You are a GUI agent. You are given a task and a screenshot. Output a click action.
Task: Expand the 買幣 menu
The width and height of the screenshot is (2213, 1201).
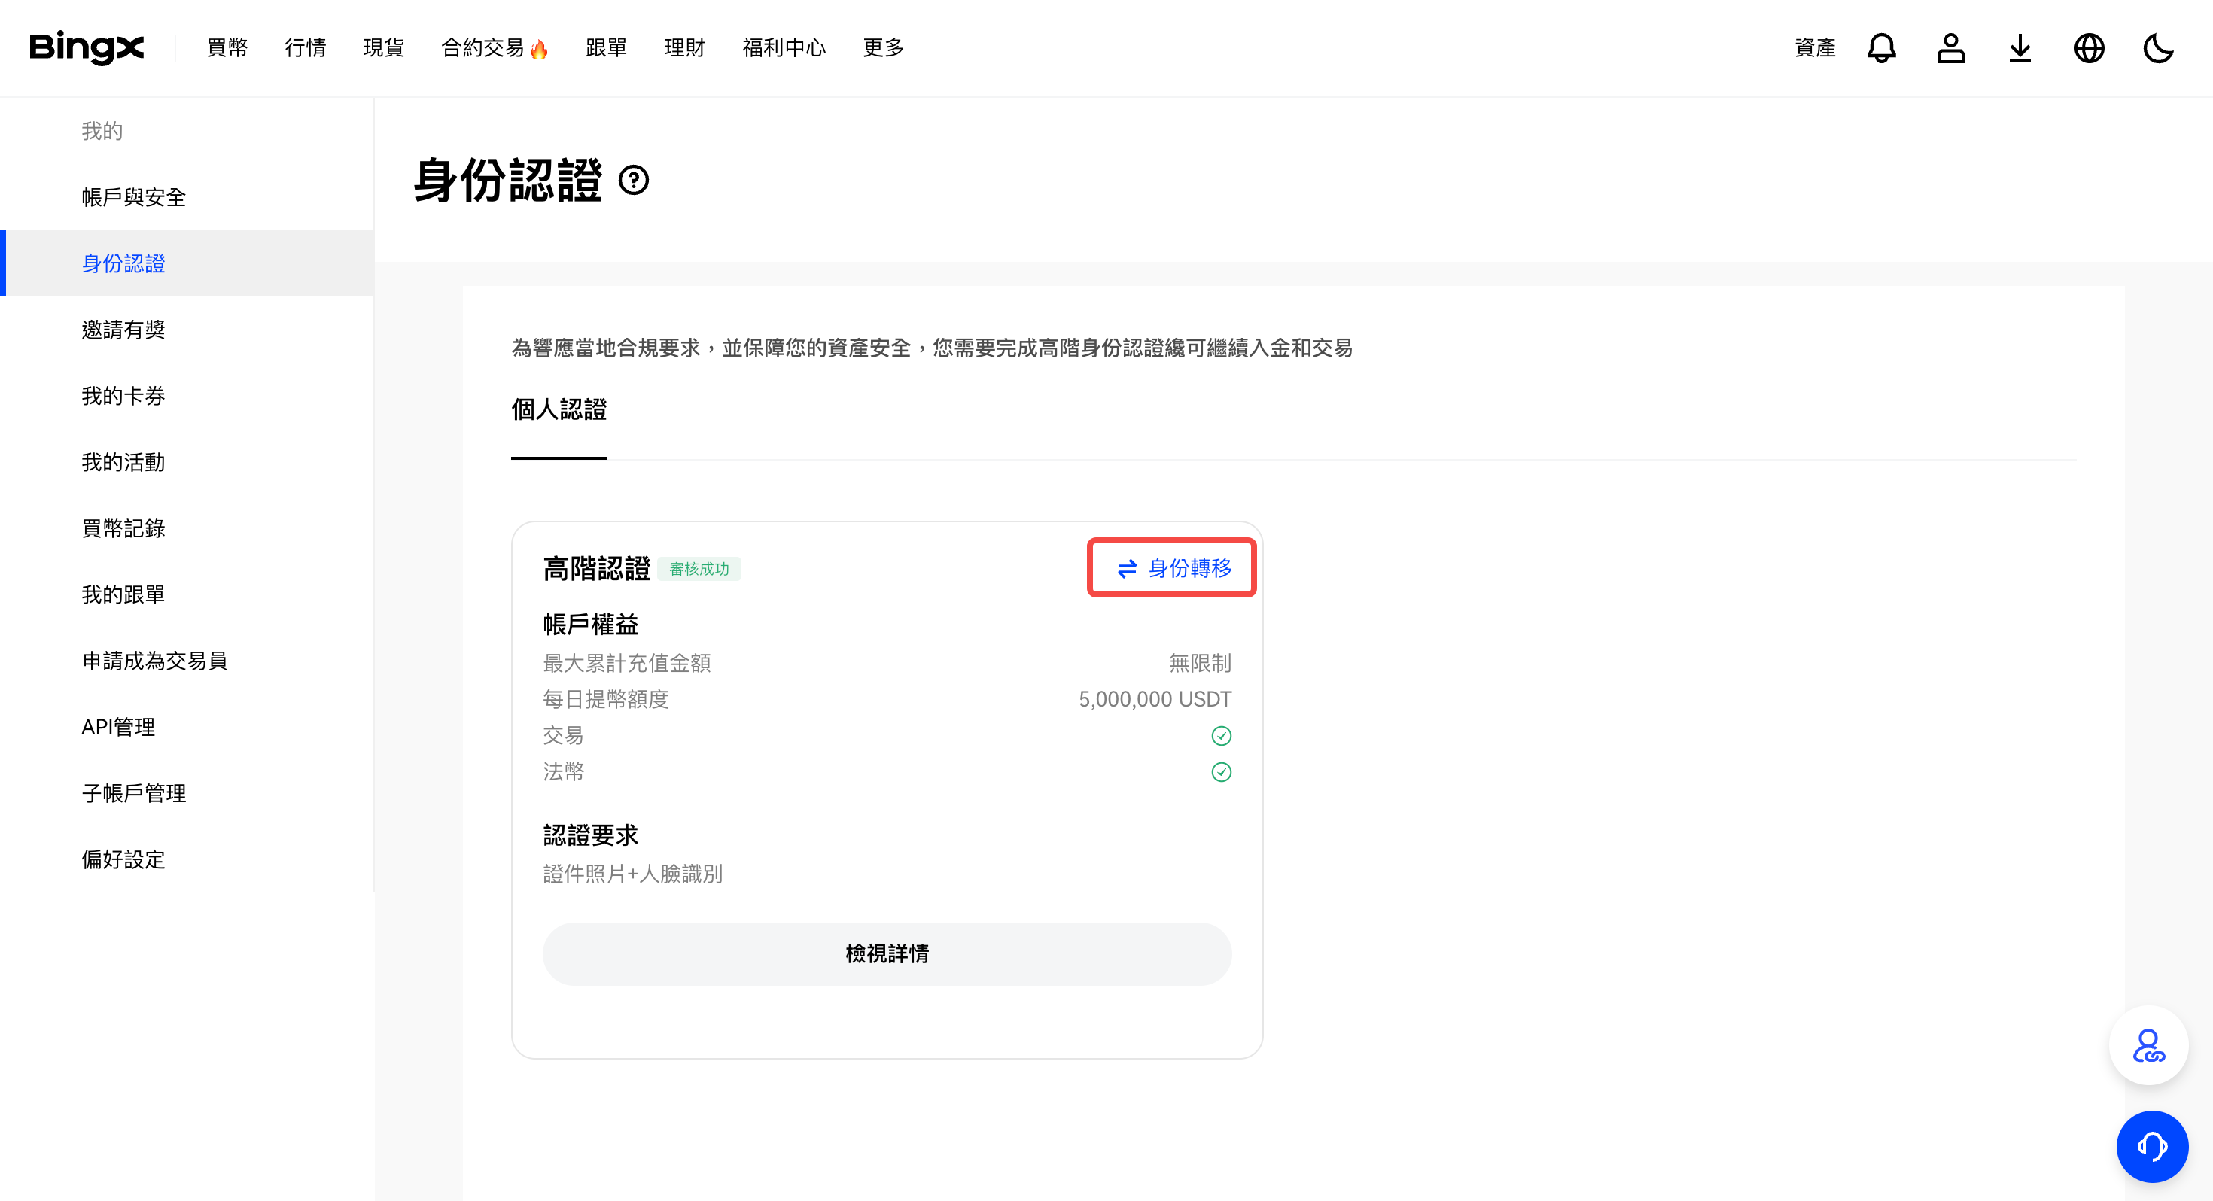[227, 48]
